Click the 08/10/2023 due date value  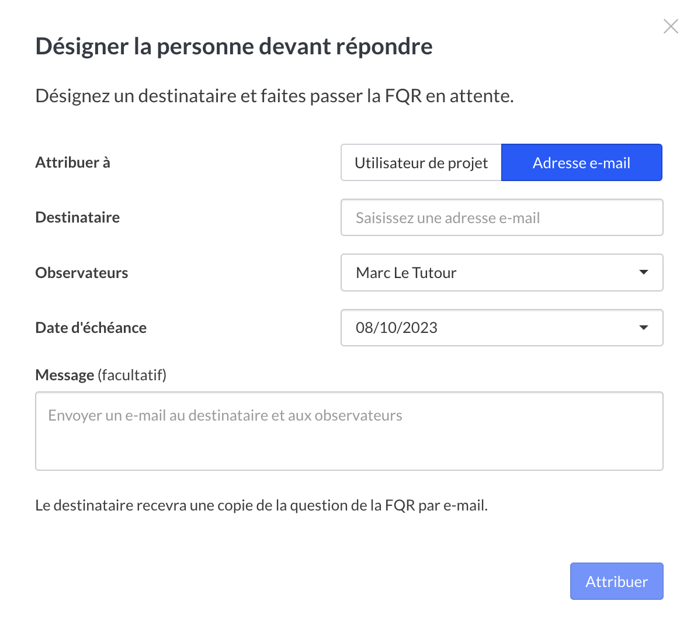pyautogui.click(x=397, y=328)
